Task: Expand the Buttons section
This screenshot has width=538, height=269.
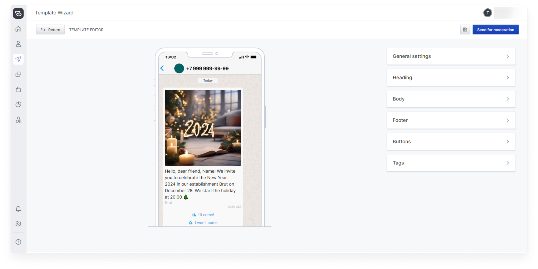Action: pos(451,142)
